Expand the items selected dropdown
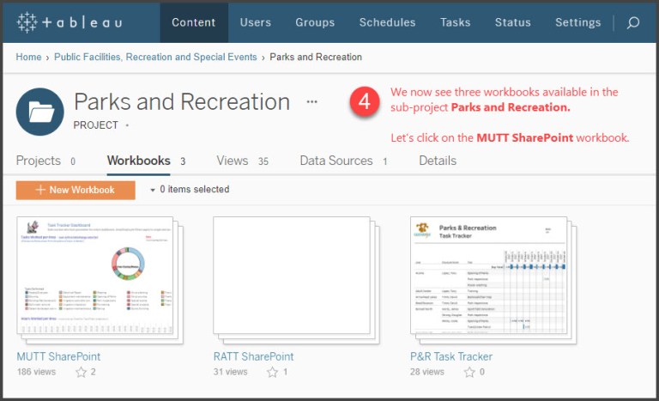The width and height of the screenshot is (659, 401). [153, 190]
